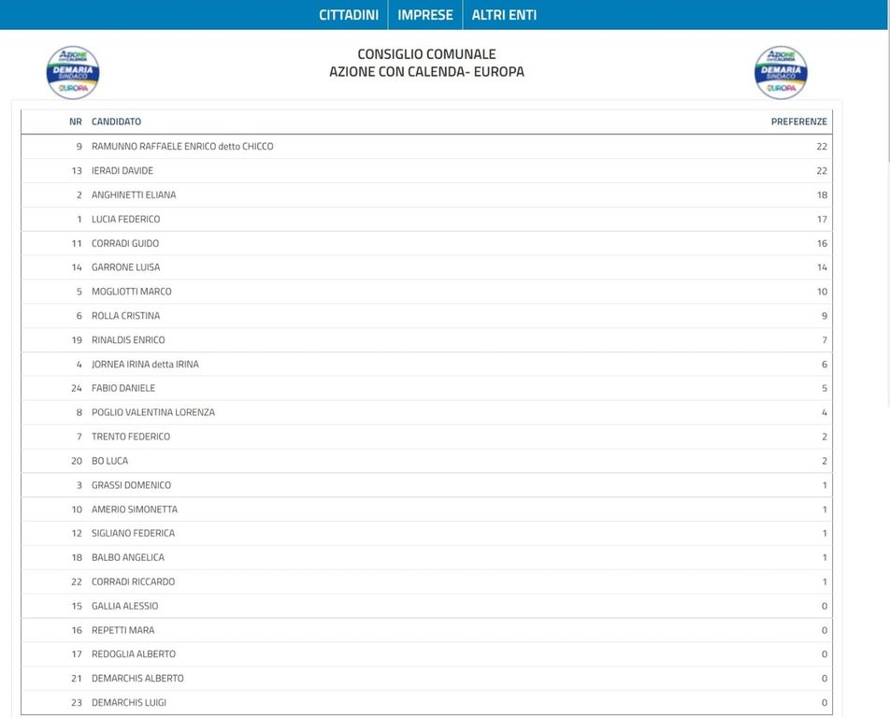This screenshot has height=718, width=890.
Task: Sort by the CANDIDATO column header
Action: click(x=116, y=122)
